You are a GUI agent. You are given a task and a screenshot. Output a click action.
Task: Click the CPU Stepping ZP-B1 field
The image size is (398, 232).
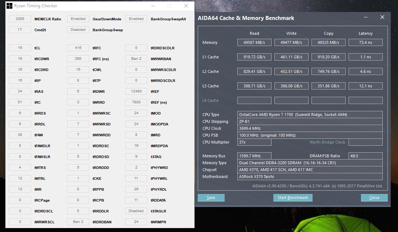(x=310, y=121)
